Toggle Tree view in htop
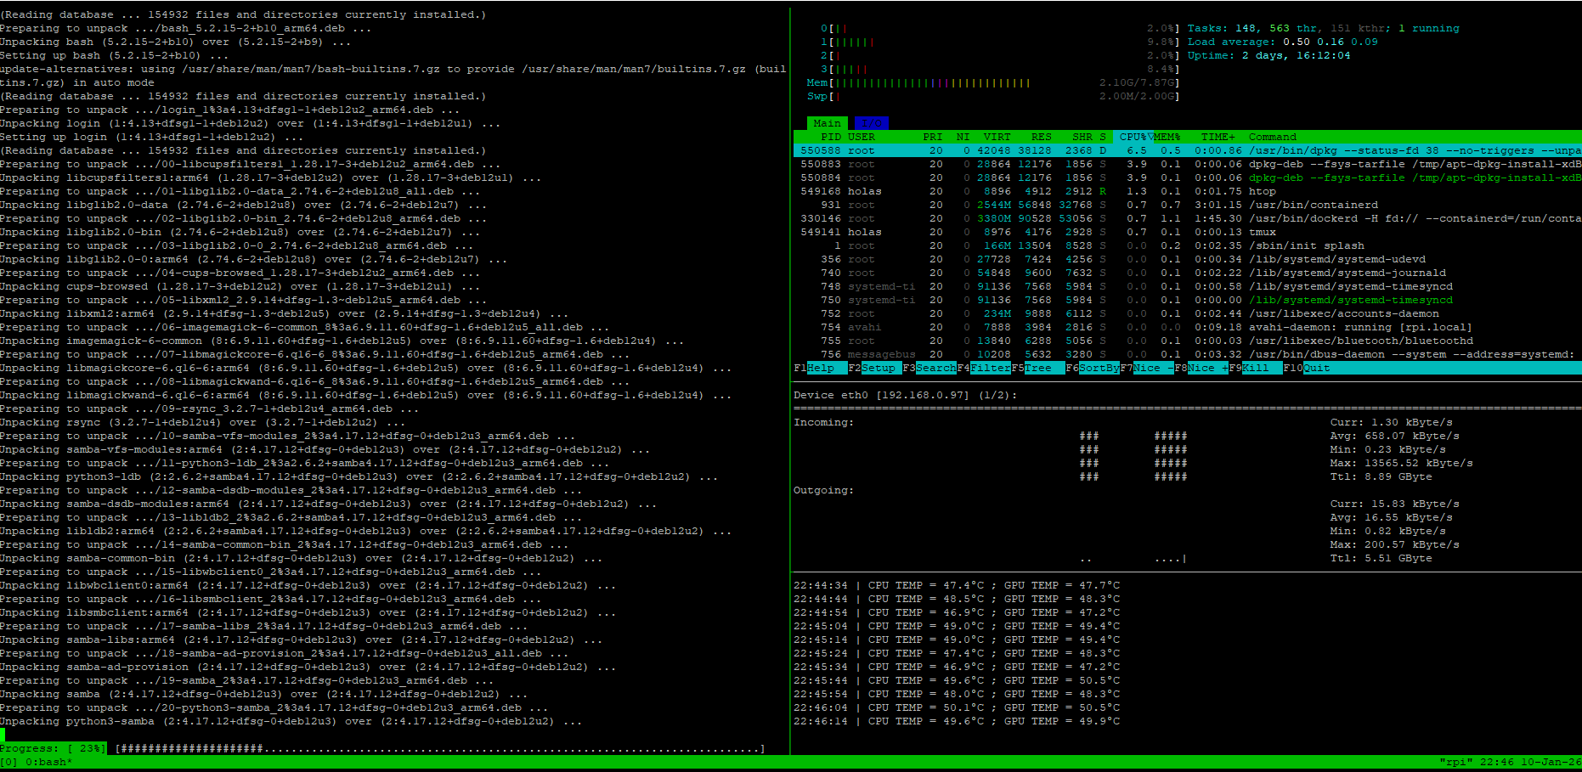1582x772 pixels. 1037,368
